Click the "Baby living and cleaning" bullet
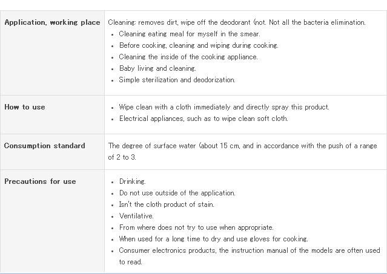Image resolution: width=387 pixels, height=274 pixels. (157, 68)
